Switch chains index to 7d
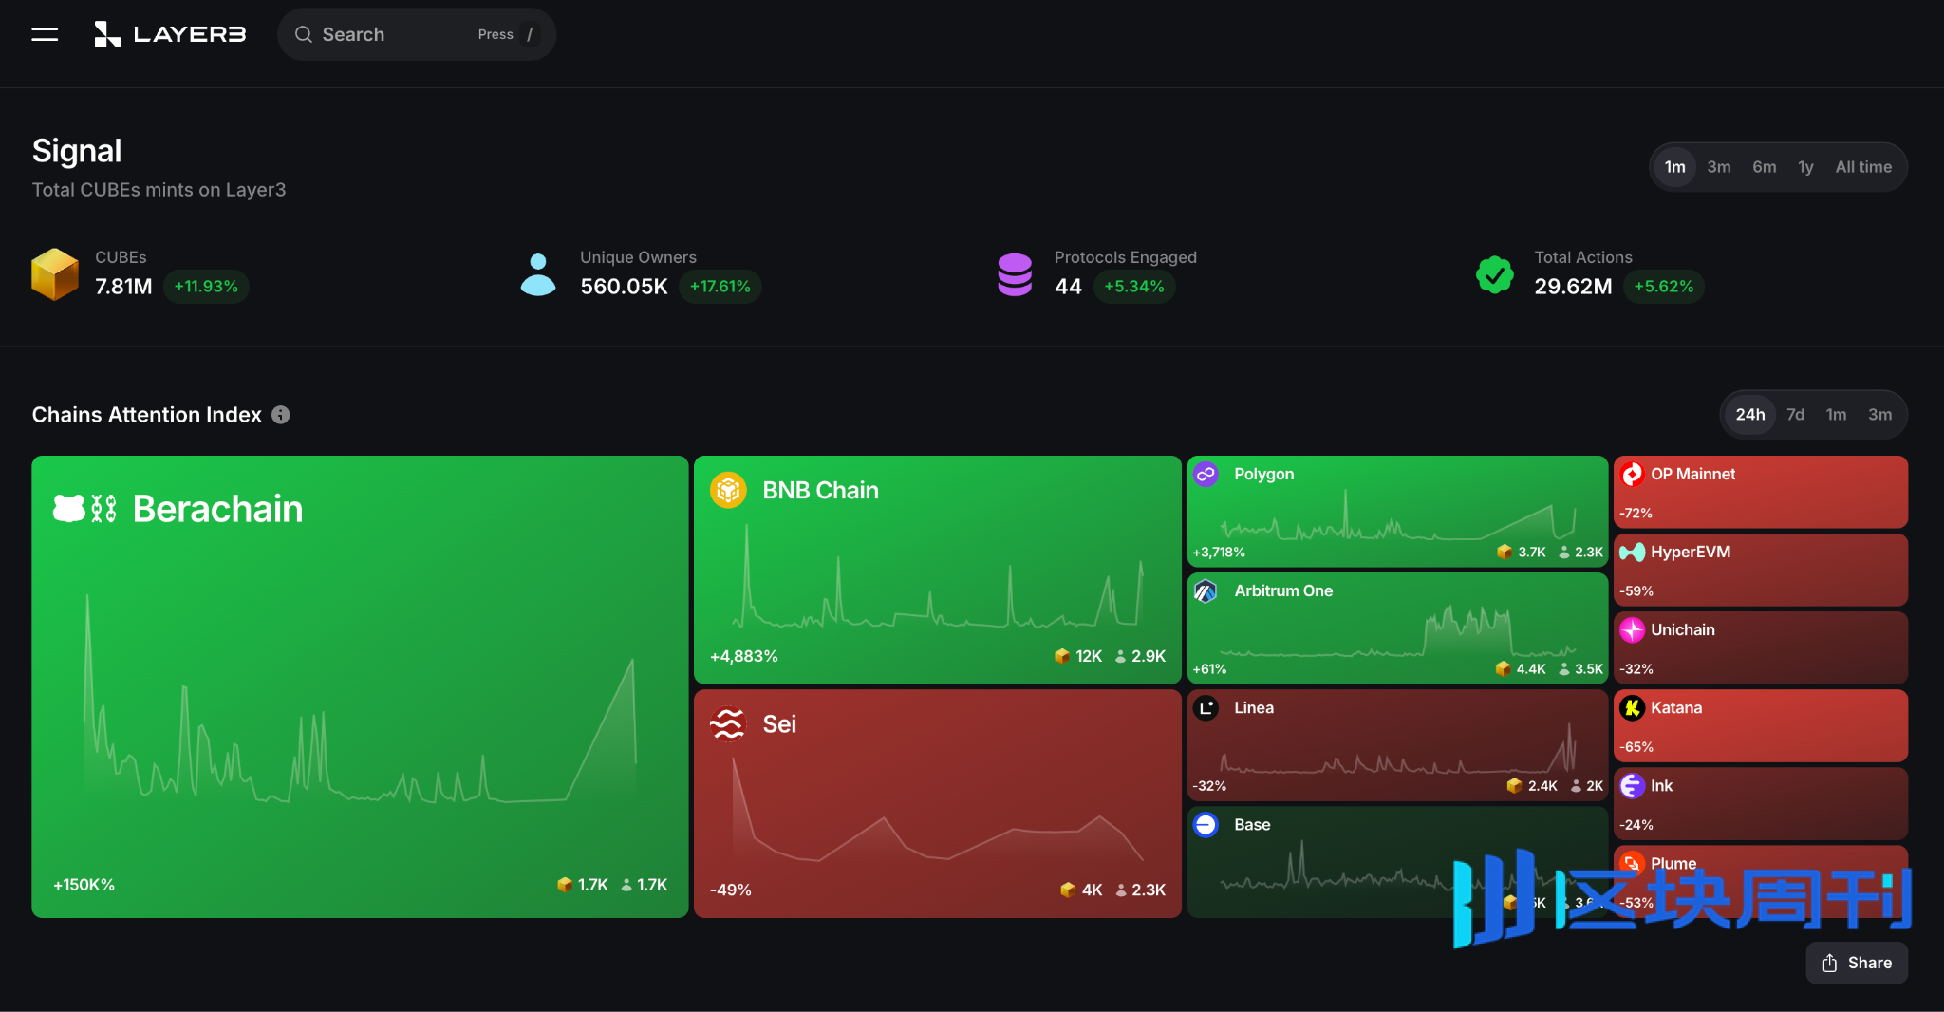 pyautogui.click(x=1795, y=415)
